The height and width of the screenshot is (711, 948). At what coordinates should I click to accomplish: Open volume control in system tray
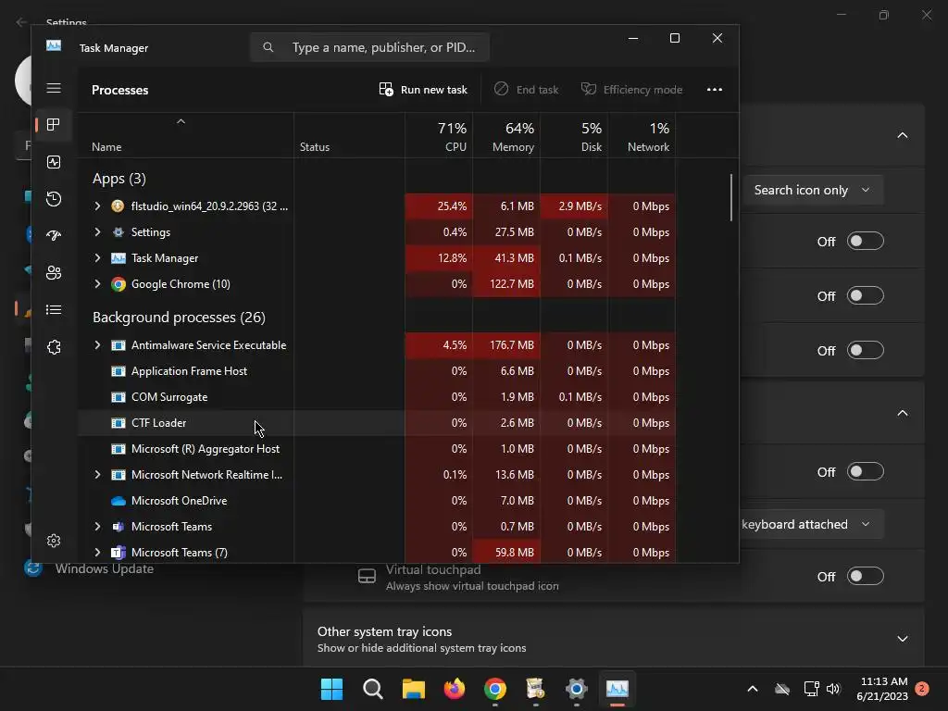[x=834, y=689]
